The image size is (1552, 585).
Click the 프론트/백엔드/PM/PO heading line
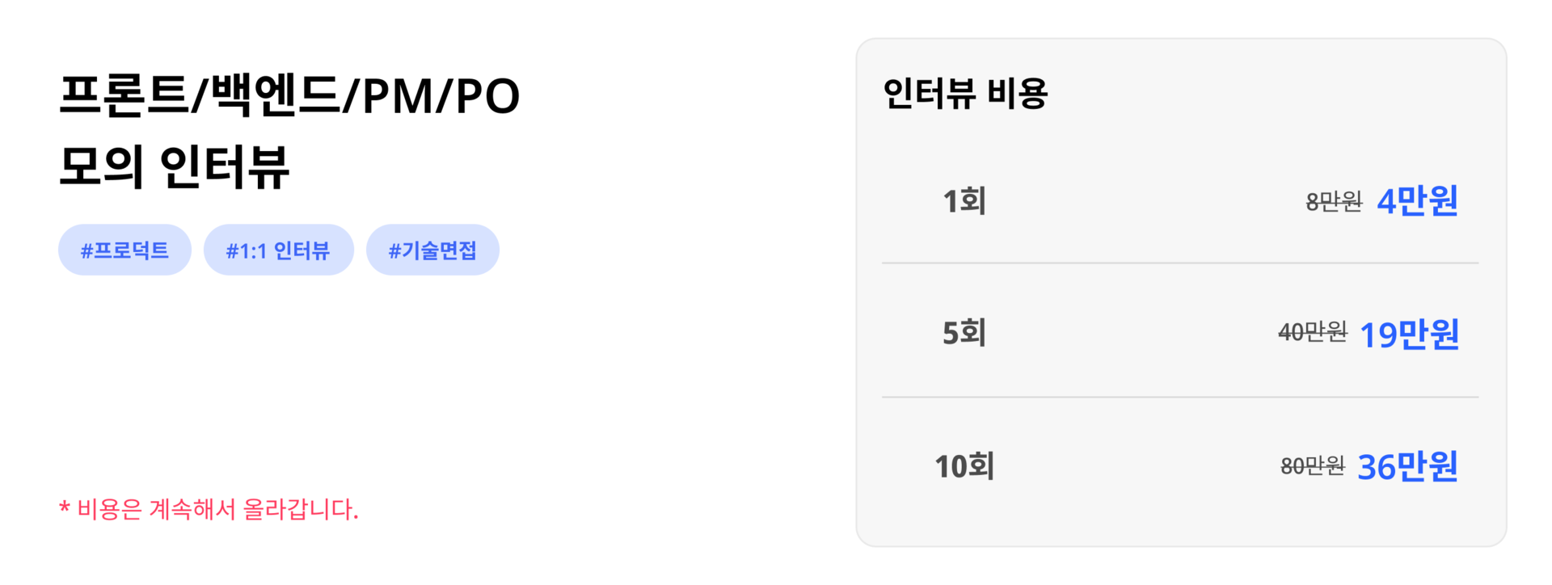click(289, 96)
